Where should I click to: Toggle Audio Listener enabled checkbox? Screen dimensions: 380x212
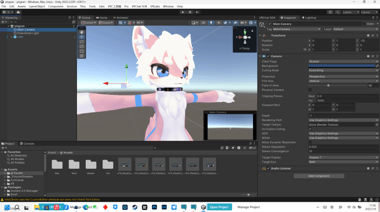point(268,168)
